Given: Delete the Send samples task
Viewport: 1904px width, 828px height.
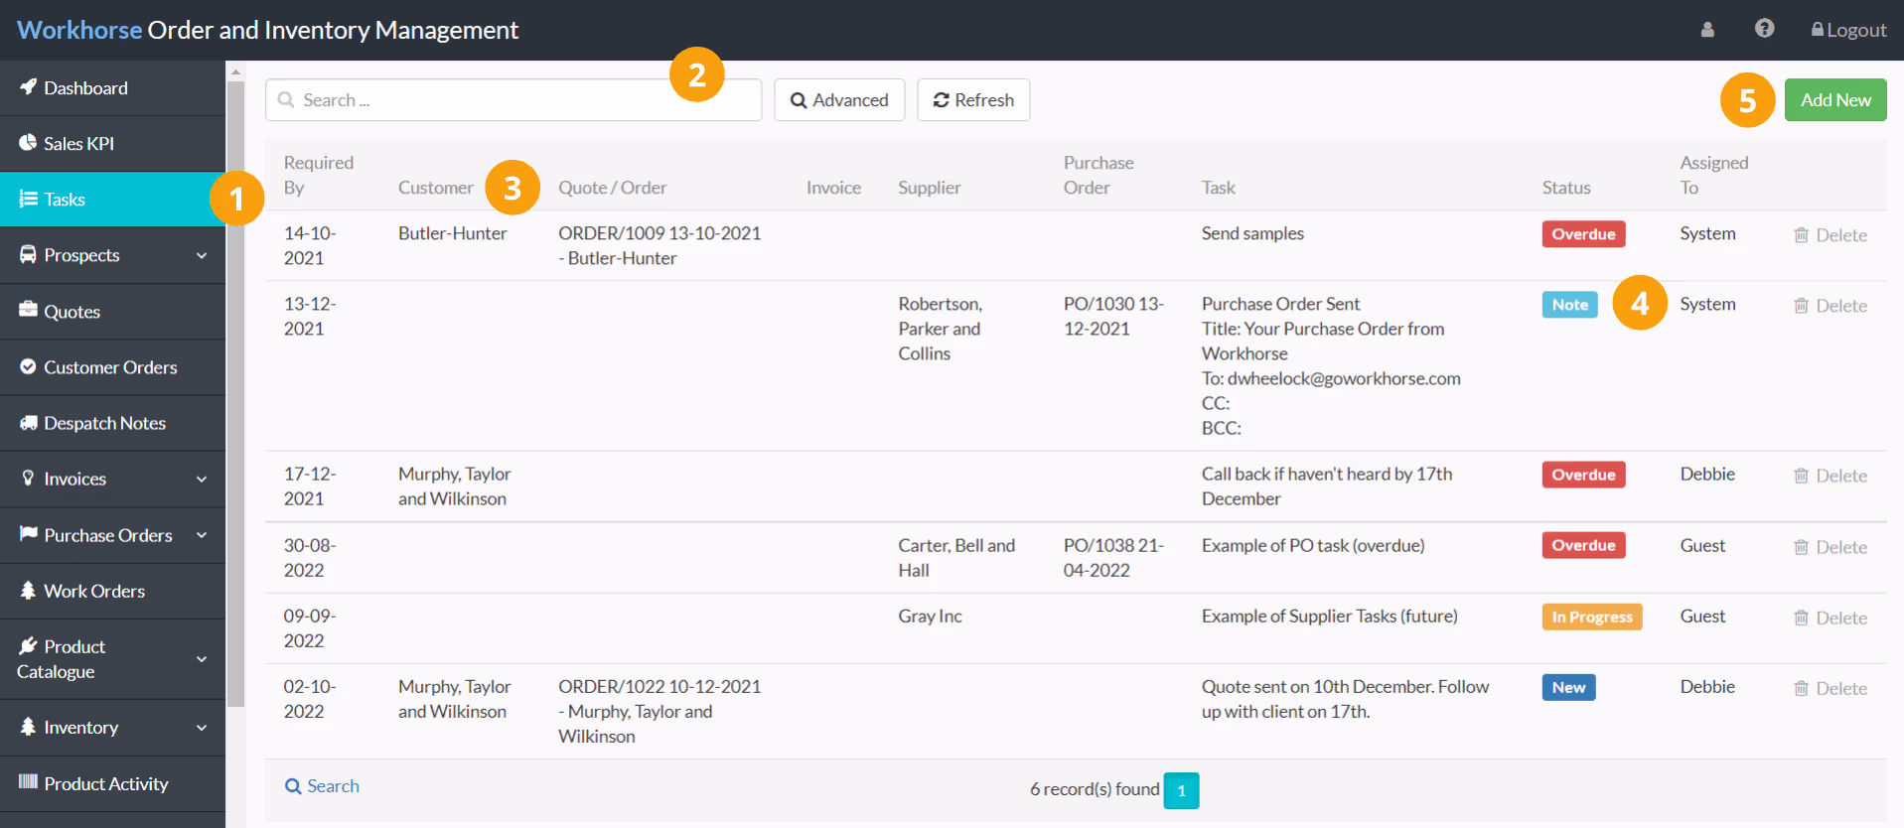Looking at the screenshot, I should pyautogui.click(x=1831, y=235).
